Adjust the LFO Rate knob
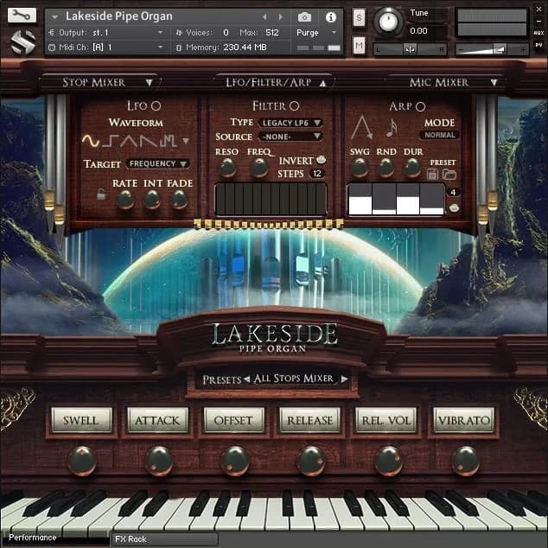 click(125, 200)
